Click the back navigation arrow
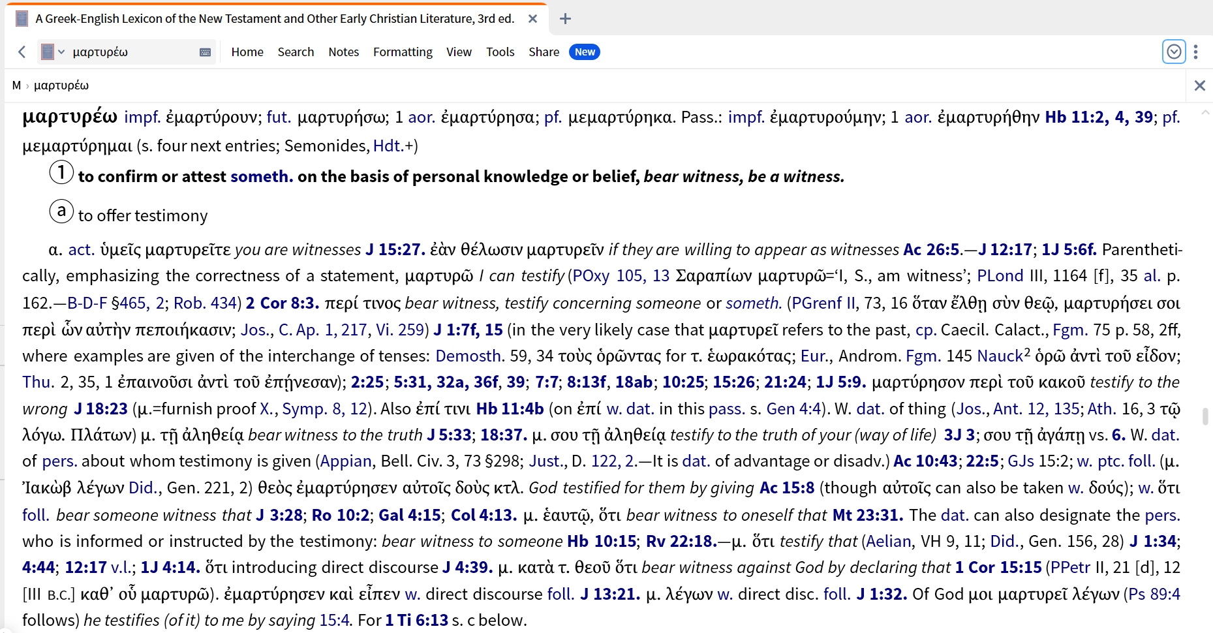The image size is (1213, 633). 22,52
